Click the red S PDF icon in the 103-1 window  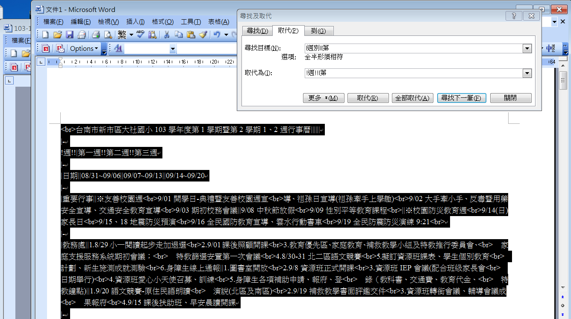[14, 67]
